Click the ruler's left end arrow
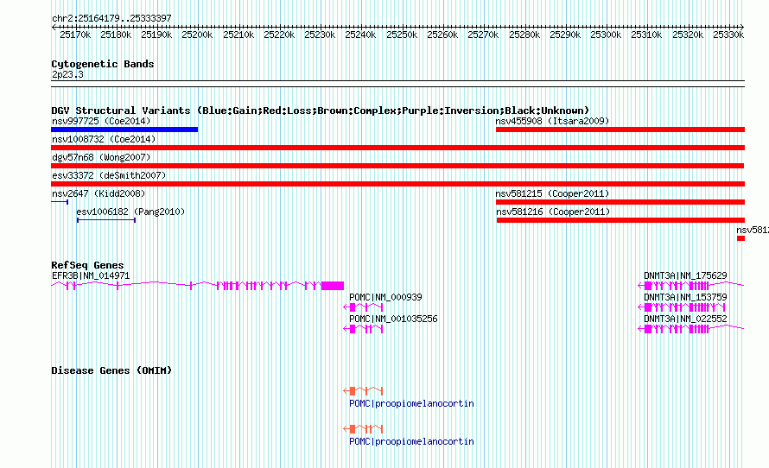769x468 pixels. click(x=54, y=28)
